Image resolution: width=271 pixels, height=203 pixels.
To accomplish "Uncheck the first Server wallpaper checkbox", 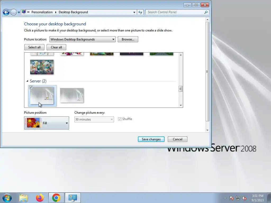I will point(31,87).
